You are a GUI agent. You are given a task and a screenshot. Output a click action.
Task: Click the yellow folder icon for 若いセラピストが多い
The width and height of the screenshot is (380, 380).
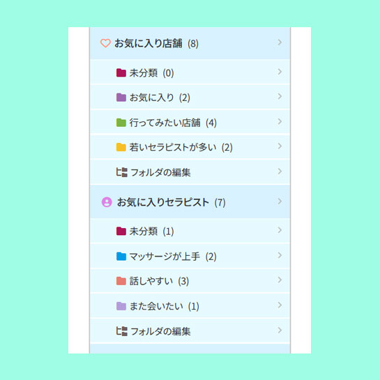[x=121, y=147]
